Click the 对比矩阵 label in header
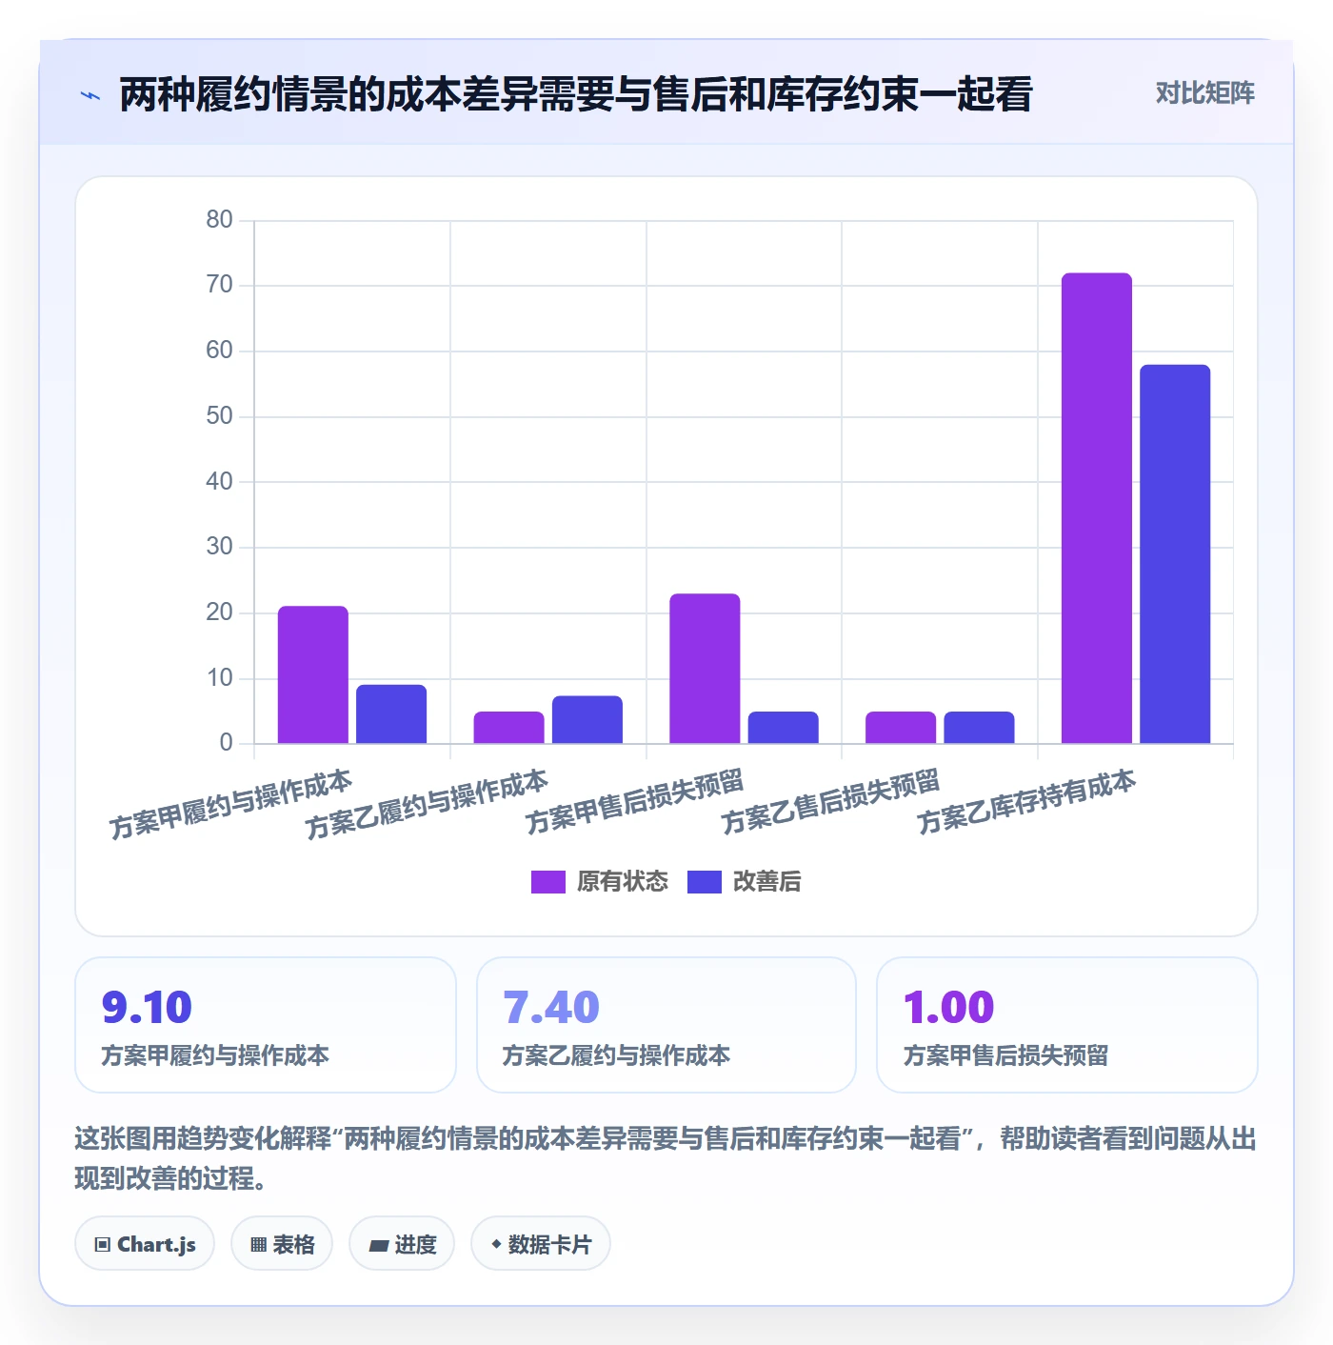The width and height of the screenshot is (1333, 1345). 1204,93
